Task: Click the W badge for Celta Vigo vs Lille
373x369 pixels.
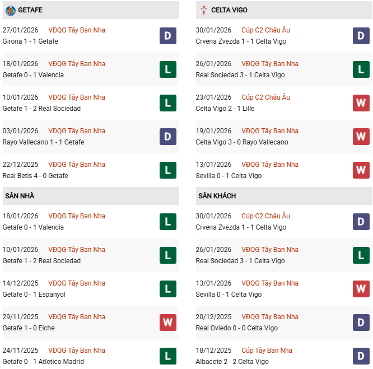Action: [x=361, y=103]
